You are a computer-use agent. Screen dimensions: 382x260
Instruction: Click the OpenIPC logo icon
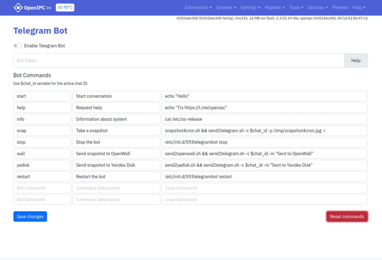(x=18, y=7)
